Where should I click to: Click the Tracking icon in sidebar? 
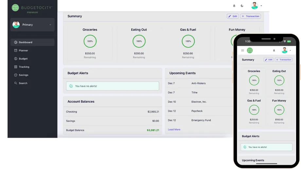coord(16,67)
